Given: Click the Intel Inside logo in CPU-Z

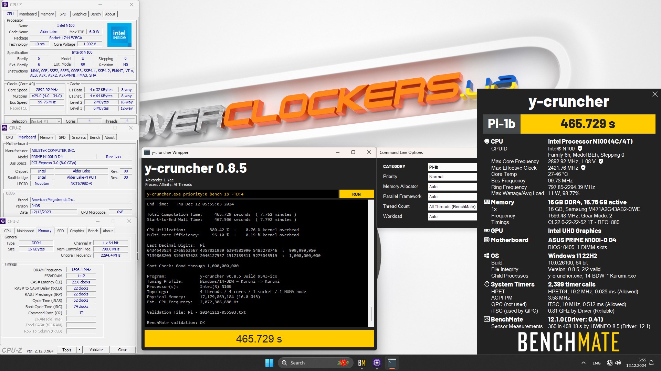Looking at the screenshot, I should pyautogui.click(x=119, y=35).
